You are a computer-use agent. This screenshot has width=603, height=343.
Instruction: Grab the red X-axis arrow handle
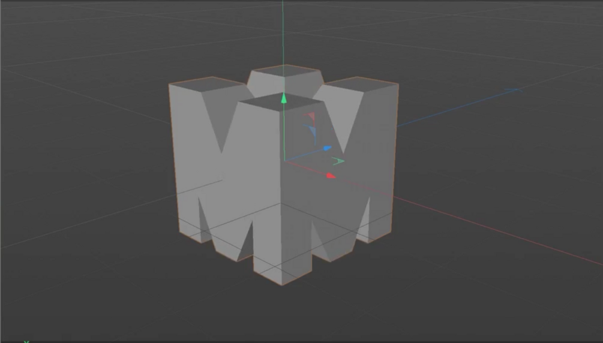pyautogui.click(x=331, y=176)
